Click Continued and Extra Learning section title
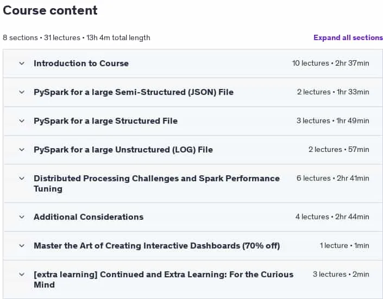The image size is (383, 299). tap(164, 279)
